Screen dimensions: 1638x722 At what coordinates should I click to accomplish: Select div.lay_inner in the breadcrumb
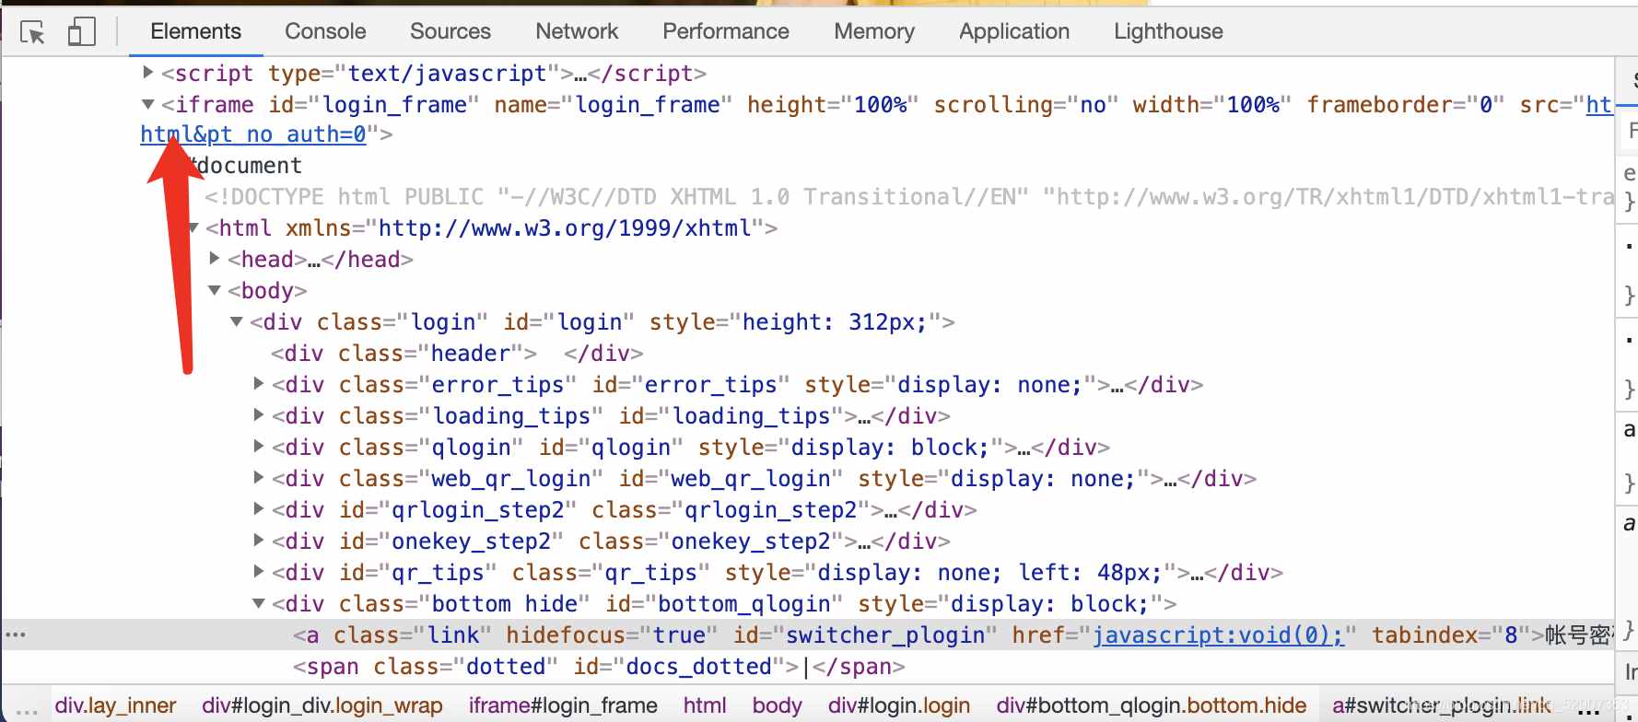pyautogui.click(x=115, y=706)
